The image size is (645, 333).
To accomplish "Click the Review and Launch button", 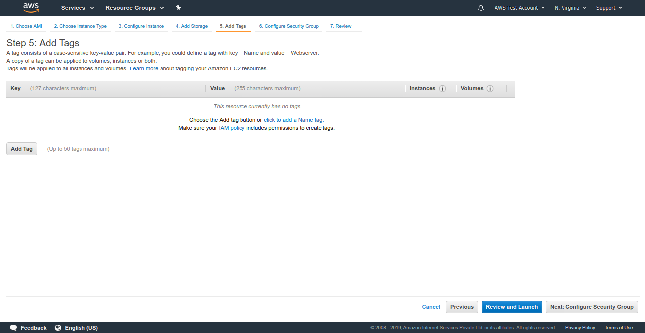I will coord(511,307).
